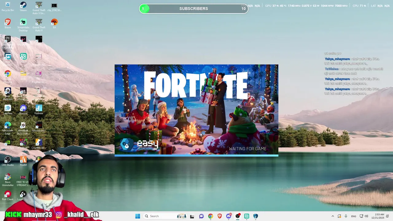The image size is (393, 221).
Task: Click the Fortnite launcher loading progress bar
Action: (196, 155)
